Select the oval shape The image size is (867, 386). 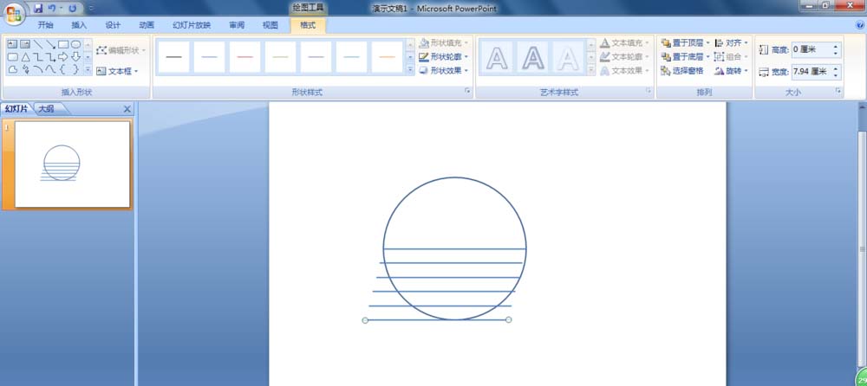(75, 44)
